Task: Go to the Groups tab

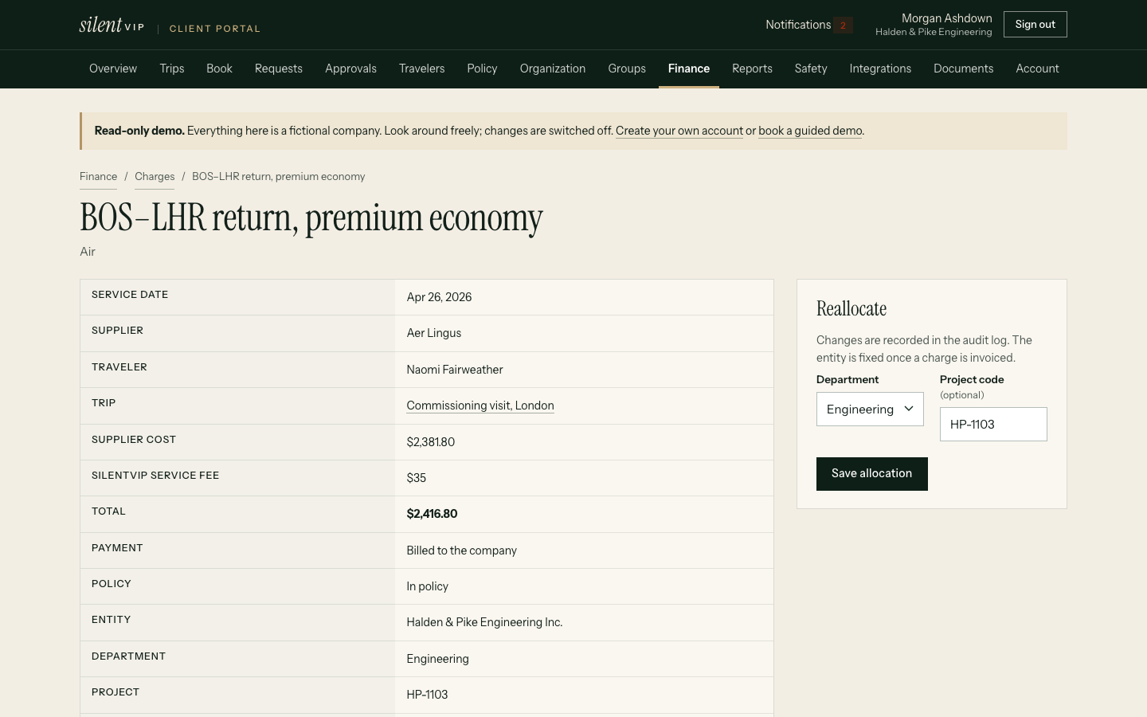Action: [627, 69]
